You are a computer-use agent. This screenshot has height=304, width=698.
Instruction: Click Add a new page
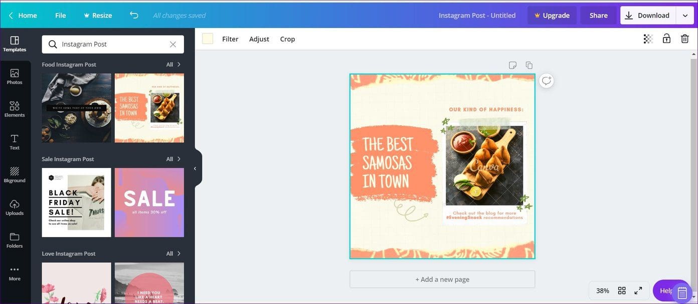442,279
